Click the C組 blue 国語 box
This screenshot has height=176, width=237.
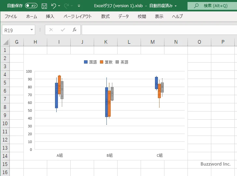157,83
